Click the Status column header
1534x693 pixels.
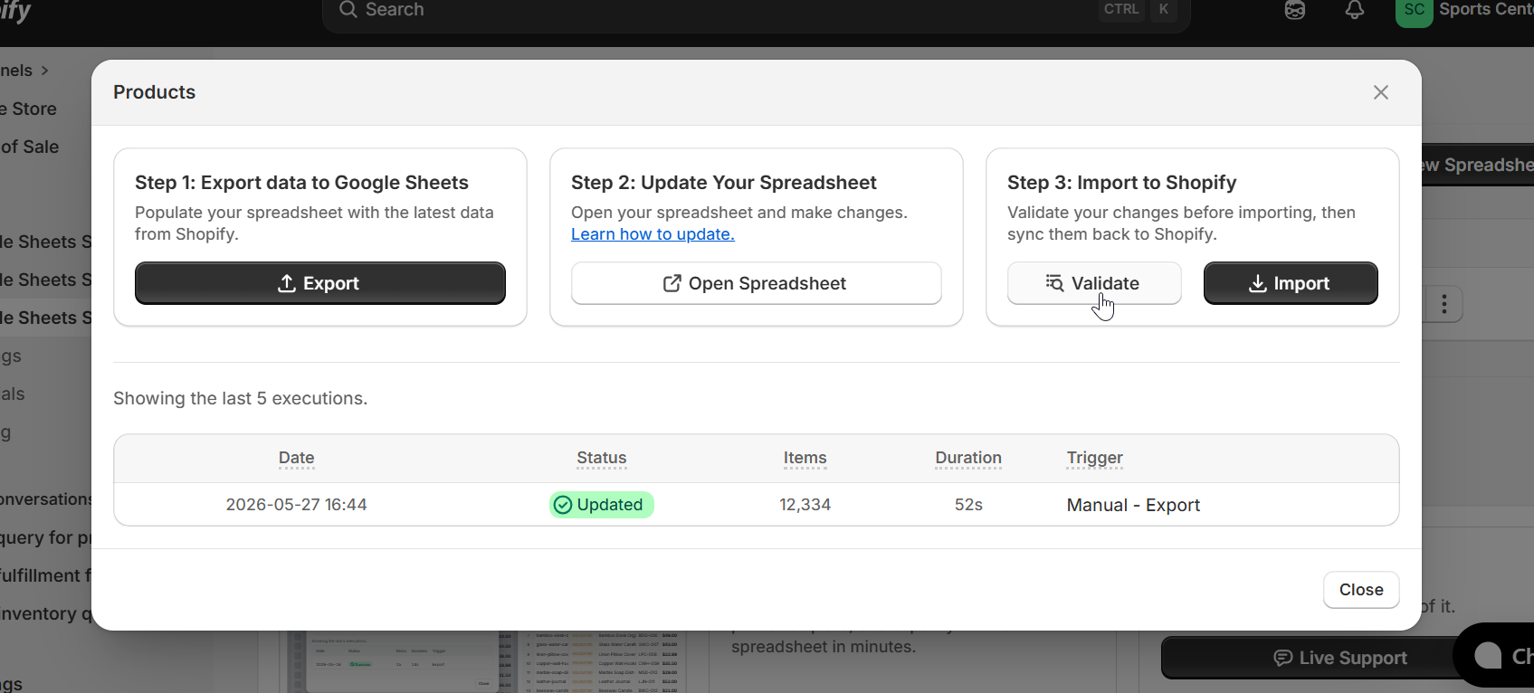[602, 458]
